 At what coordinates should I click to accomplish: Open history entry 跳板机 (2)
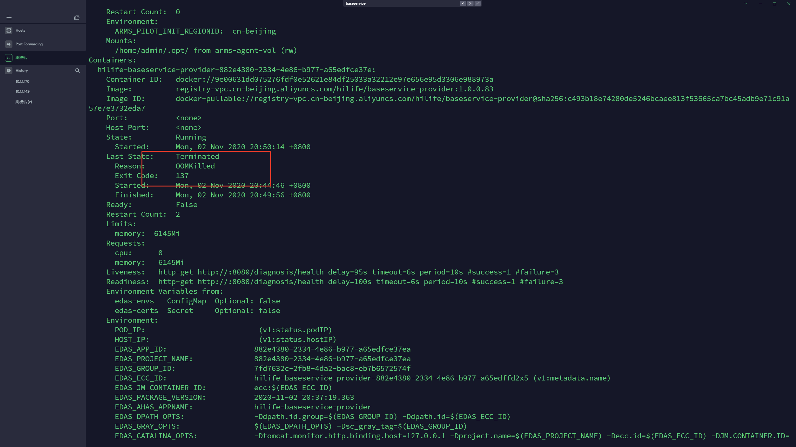pyautogui.click(x=24, y=102)
